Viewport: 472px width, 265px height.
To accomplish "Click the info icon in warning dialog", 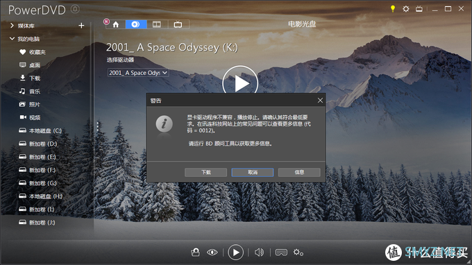I will [164, 123].
